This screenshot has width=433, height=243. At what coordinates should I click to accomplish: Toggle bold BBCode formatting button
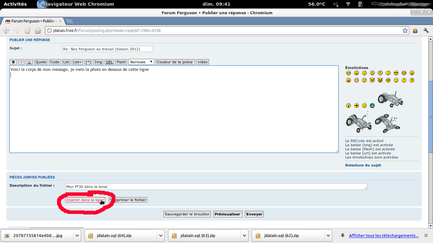13,62
